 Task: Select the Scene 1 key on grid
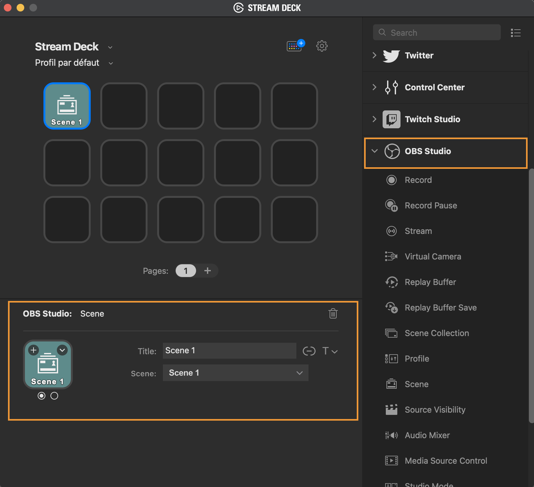click(x=67, y=106)
